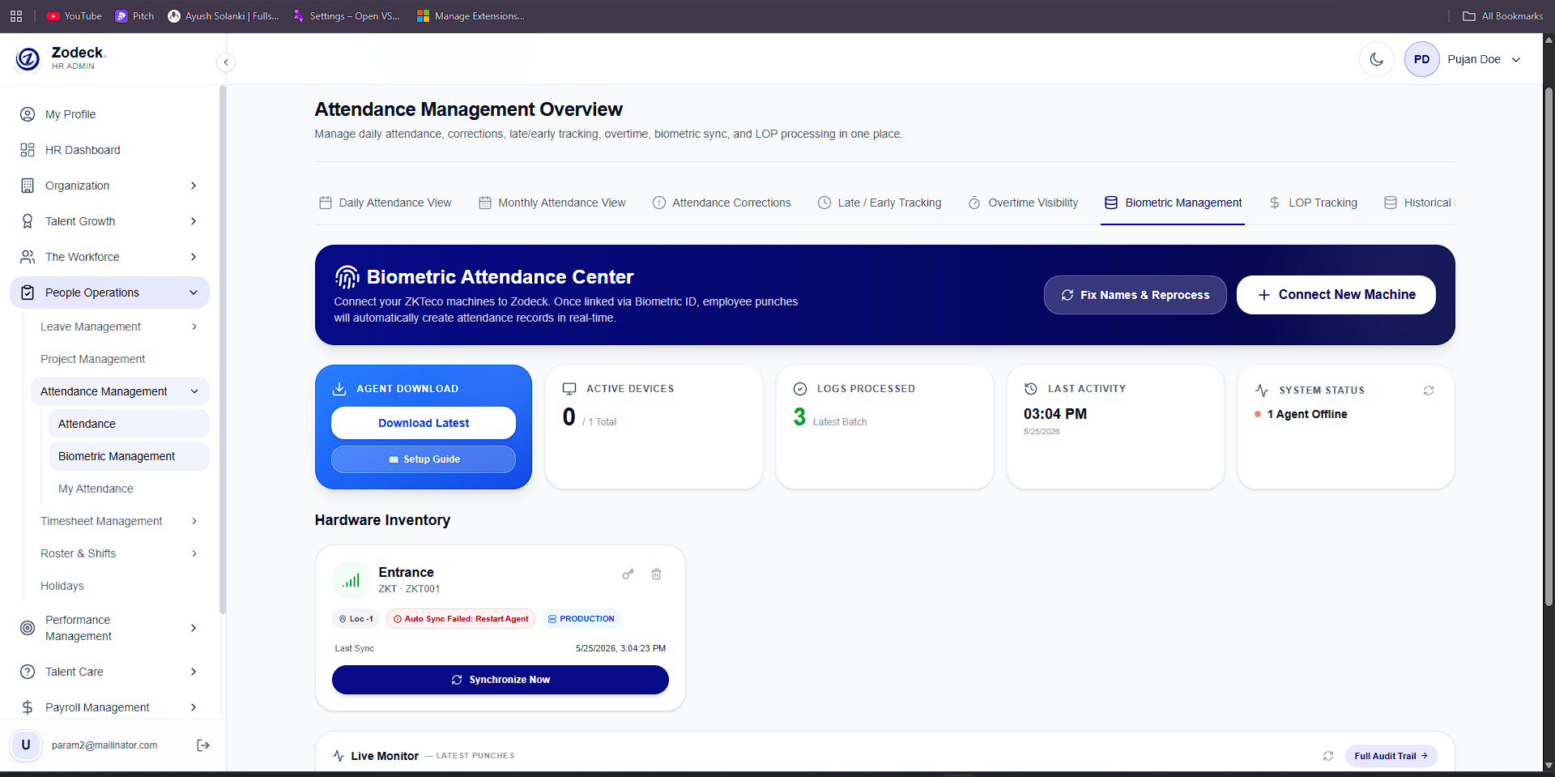Image resolution: width=1555 pixels, height=777 pixels.
Task: Collapse the sidebar with arrow button
Action: 226,62
